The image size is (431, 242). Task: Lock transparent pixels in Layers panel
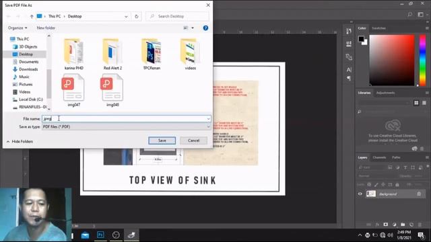coord(369,185)
